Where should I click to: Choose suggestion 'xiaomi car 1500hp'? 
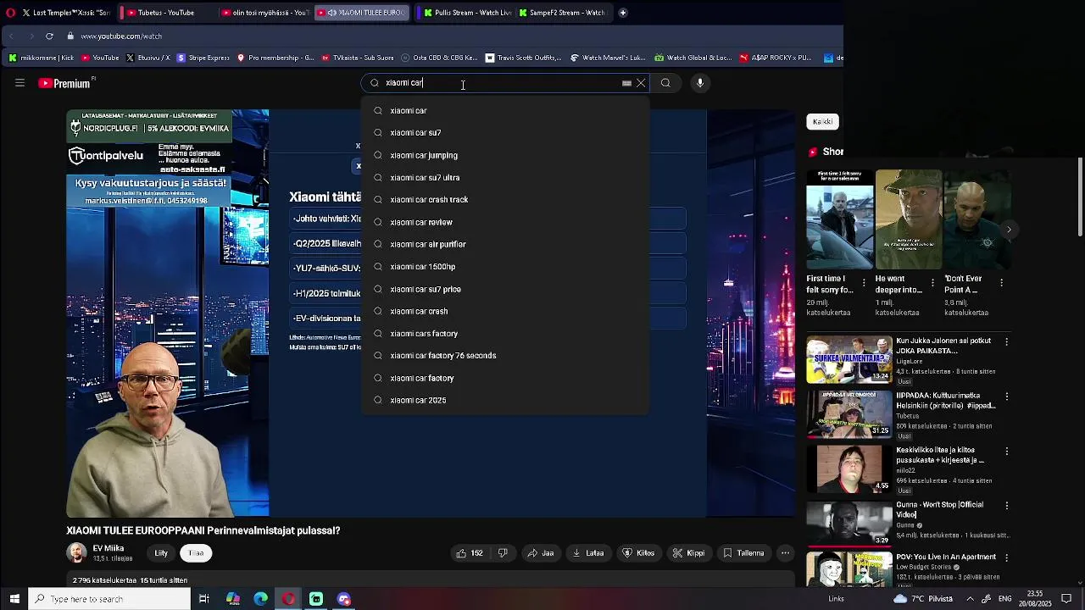(505, 267)
